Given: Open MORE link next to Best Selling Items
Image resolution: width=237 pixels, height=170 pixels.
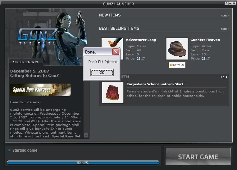Looking at the screenshot, I should (x=225, y=29).
